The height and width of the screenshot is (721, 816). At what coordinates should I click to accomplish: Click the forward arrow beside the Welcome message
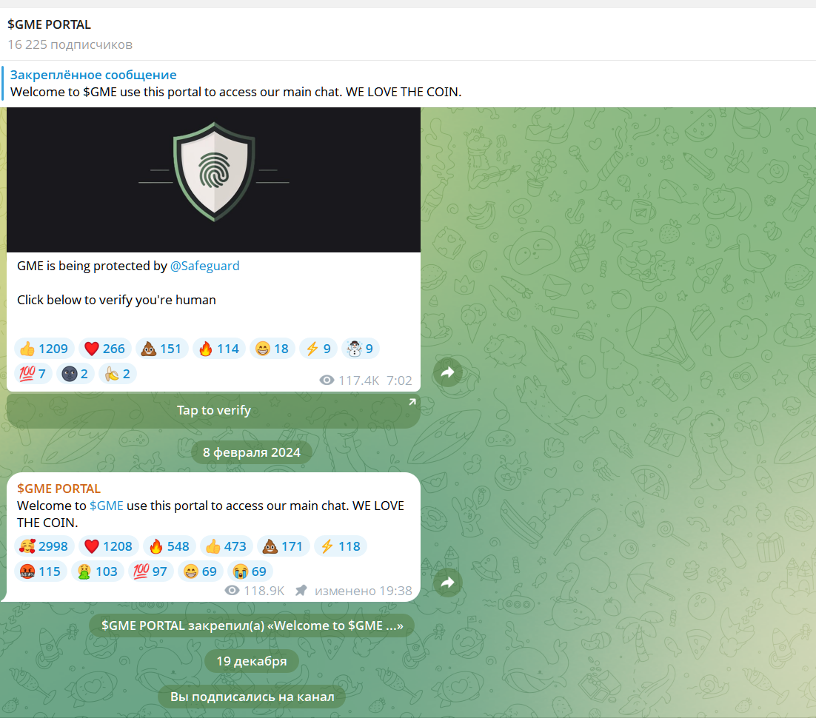(447, 583)
